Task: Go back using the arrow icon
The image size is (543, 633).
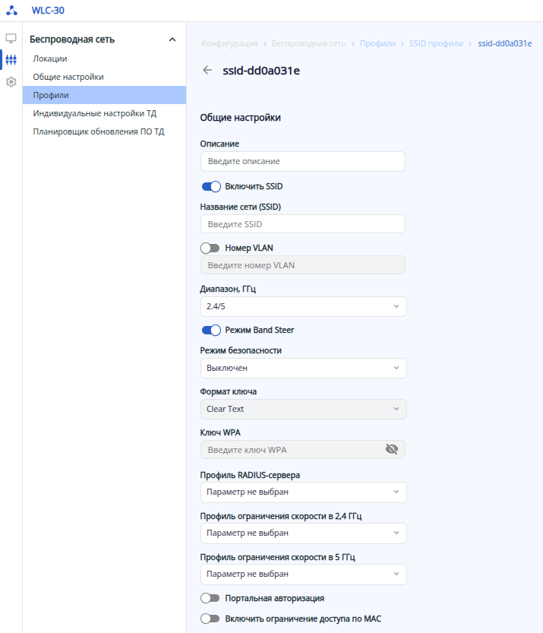Action: tap(207, 71)
